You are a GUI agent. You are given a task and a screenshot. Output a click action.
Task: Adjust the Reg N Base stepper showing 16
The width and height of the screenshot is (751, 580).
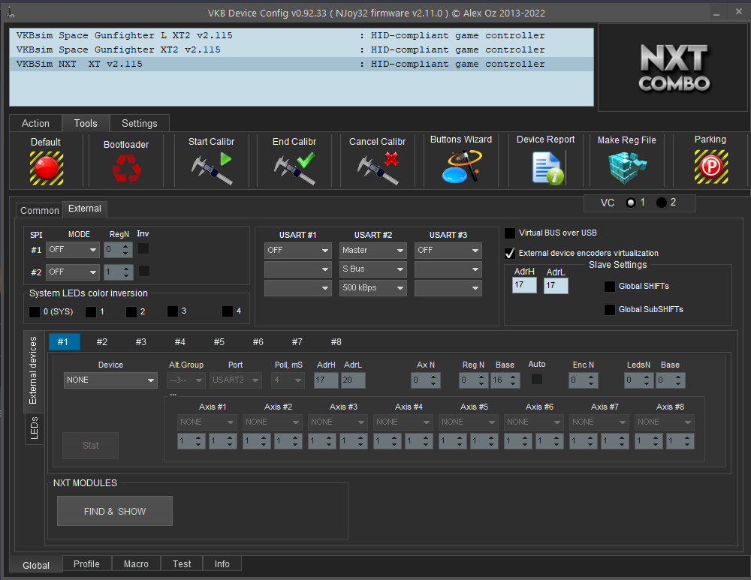[x=505, y=380]
